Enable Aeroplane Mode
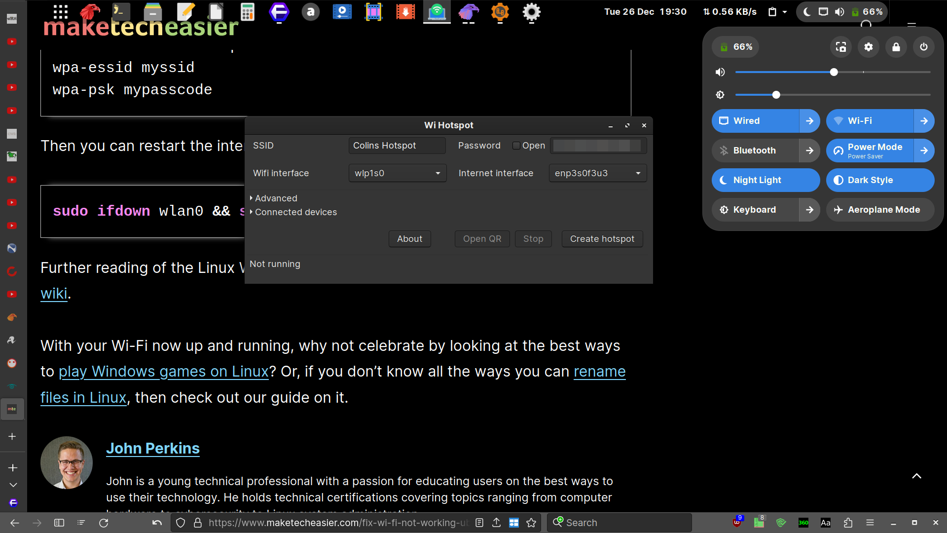Viewport: 947px width, 533px height. click(x=880, y=210)
